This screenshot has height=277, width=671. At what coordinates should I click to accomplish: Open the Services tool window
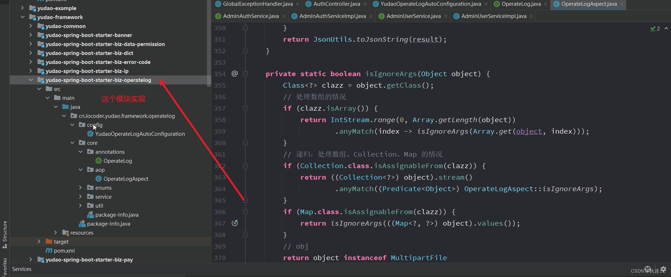pyautogui.click(x=22, y=269)
